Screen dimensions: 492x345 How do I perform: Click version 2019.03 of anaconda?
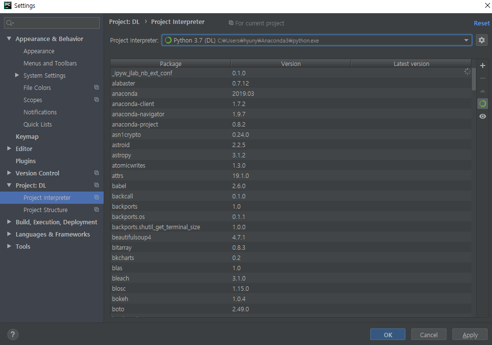(x=243, y=94)
